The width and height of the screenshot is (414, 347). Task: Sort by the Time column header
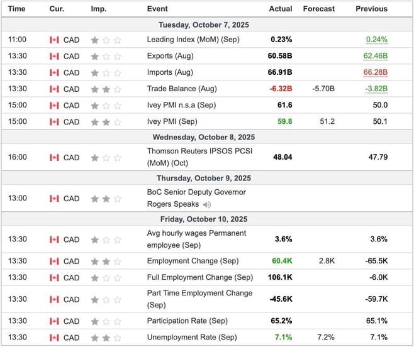point(17,9)
